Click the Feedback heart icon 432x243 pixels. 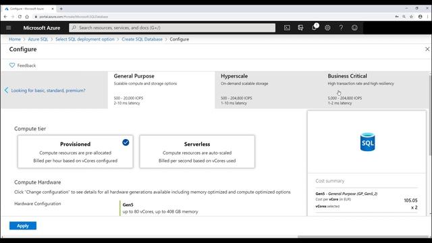12,65
